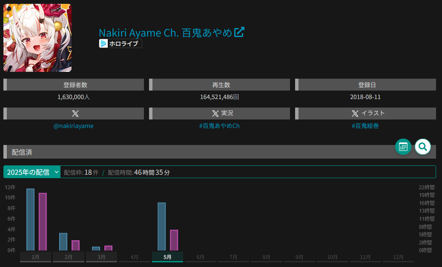This screenshot has height=267, width=442.
Task: Click the view count 164,521,486回
Action: [x=220, y=97]
